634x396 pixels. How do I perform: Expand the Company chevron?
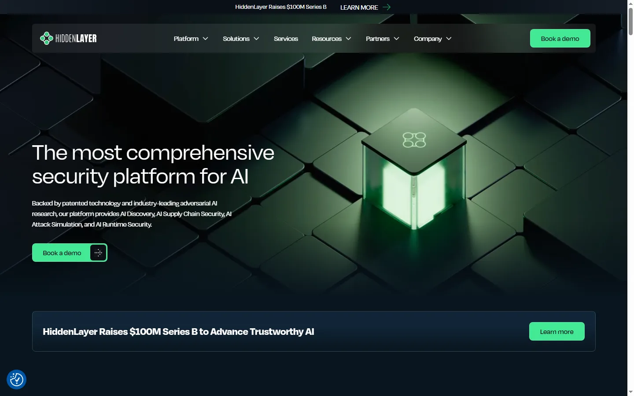click(x=449, y=39)
